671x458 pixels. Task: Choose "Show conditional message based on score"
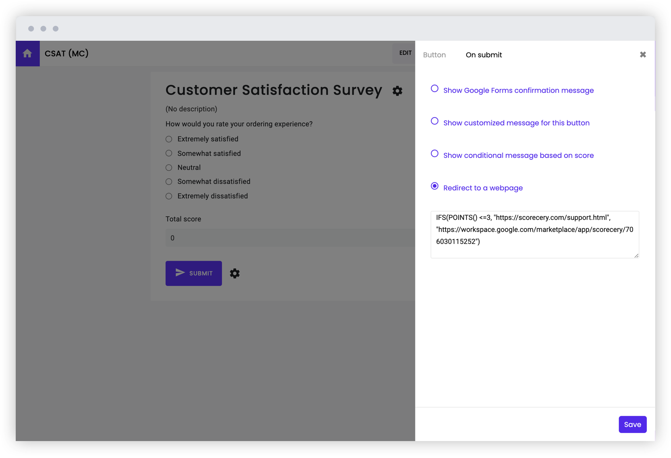coord(434,153)
